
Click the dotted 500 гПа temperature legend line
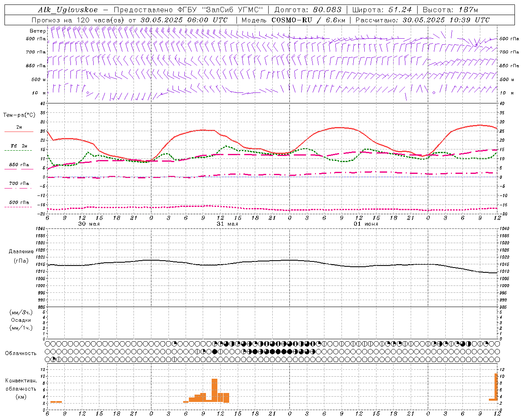19,207
